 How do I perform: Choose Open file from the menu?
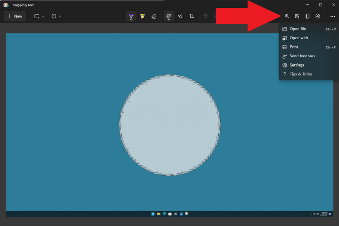point(298,29)
